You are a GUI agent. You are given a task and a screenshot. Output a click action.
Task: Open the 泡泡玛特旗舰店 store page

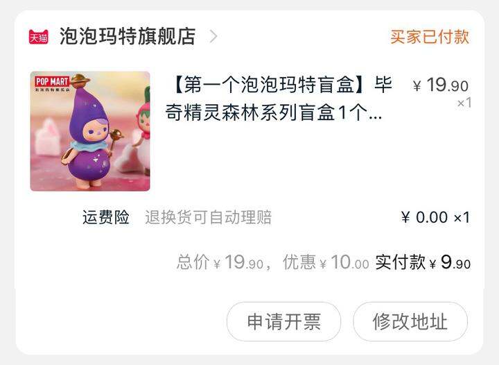(x=128, y=36)
